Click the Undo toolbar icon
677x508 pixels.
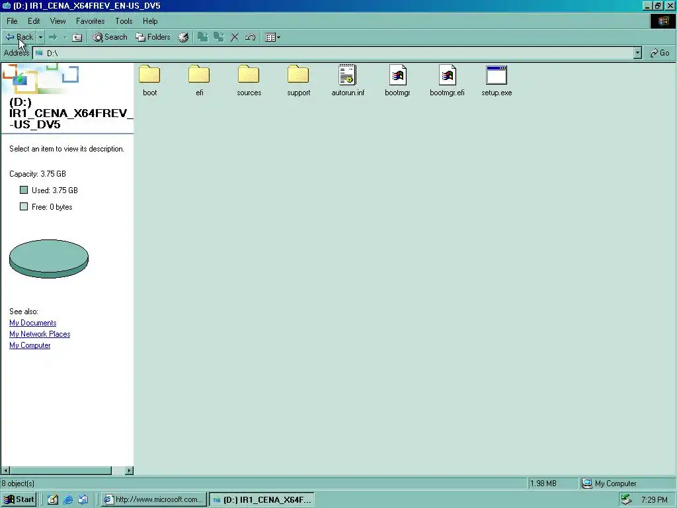coord(251,37)
